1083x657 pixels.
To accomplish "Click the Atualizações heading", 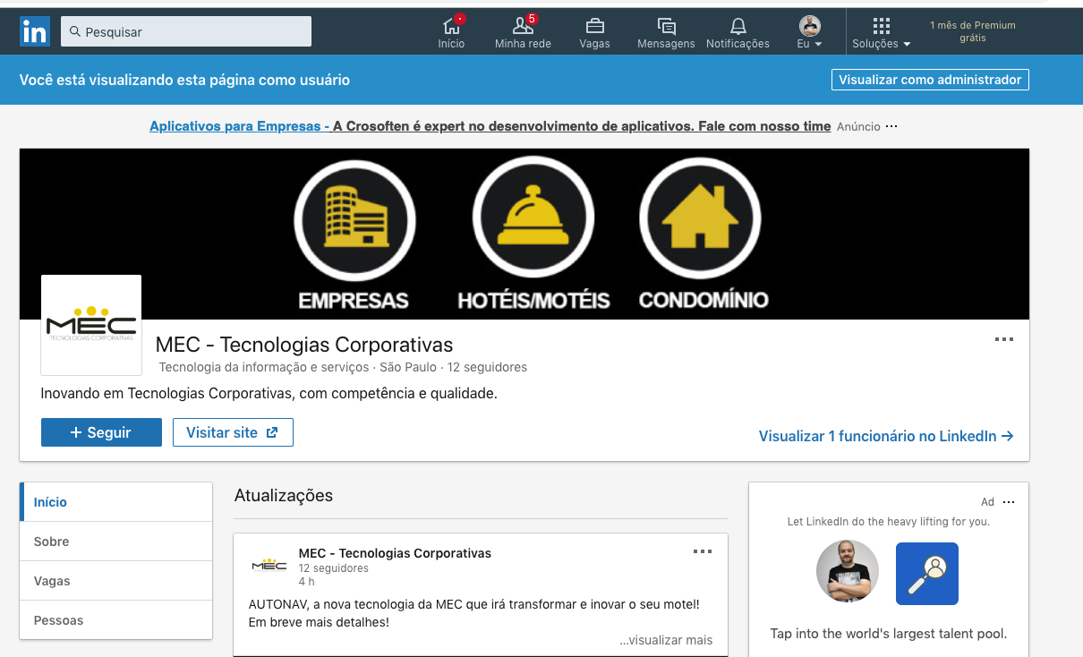I will (284, 496).
